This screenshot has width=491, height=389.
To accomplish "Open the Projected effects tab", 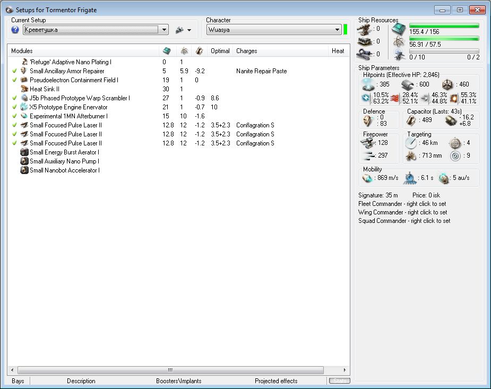I will 276,381.
